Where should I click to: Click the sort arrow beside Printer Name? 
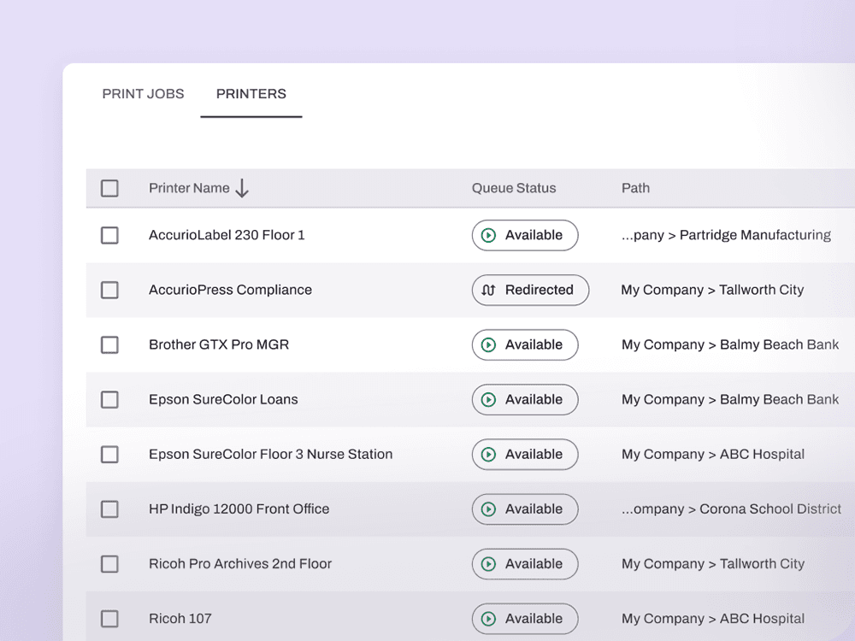click(242, 188)
